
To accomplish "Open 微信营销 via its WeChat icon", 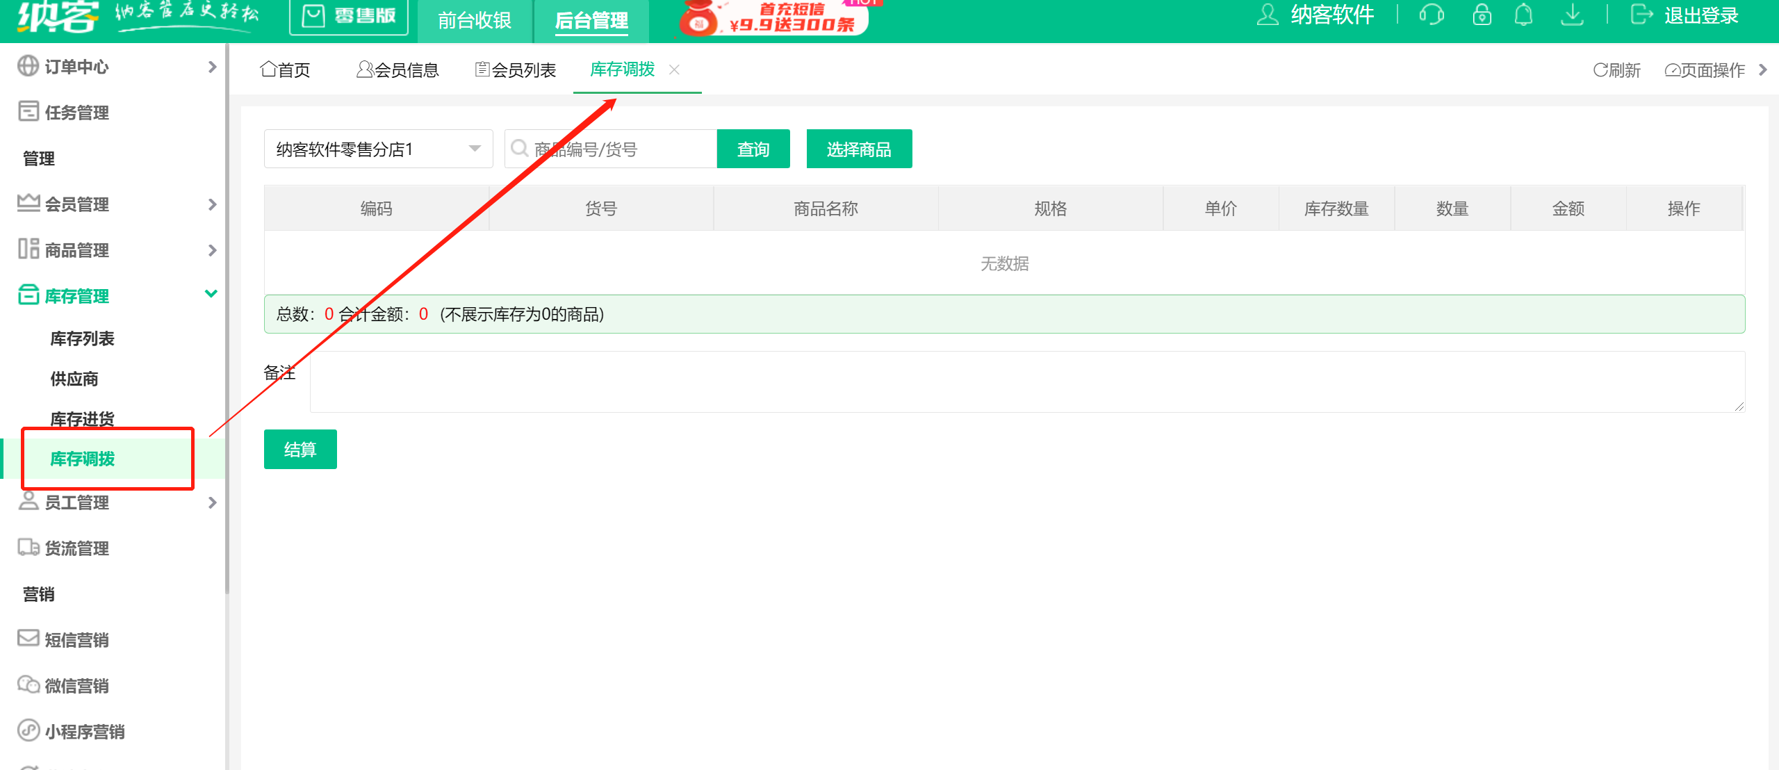I will click(x=27, y=685).
